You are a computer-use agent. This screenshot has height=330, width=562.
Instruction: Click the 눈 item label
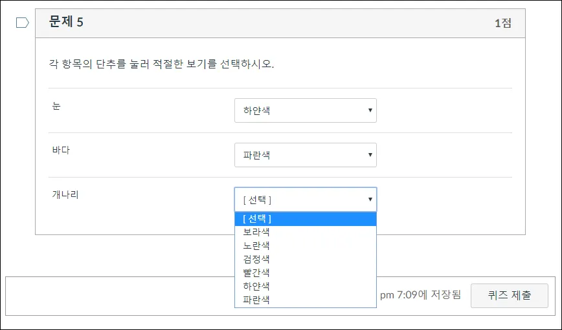pos(56,106)
